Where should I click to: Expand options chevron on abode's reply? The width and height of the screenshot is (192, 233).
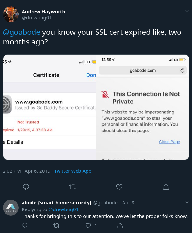[187, 202]
